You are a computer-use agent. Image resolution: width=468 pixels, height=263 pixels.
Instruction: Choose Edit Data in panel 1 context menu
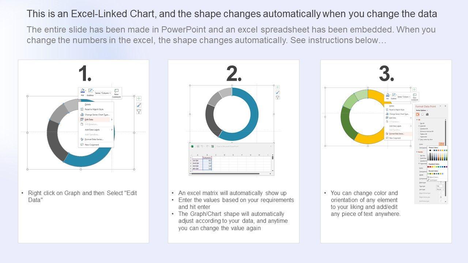(89, 119)
